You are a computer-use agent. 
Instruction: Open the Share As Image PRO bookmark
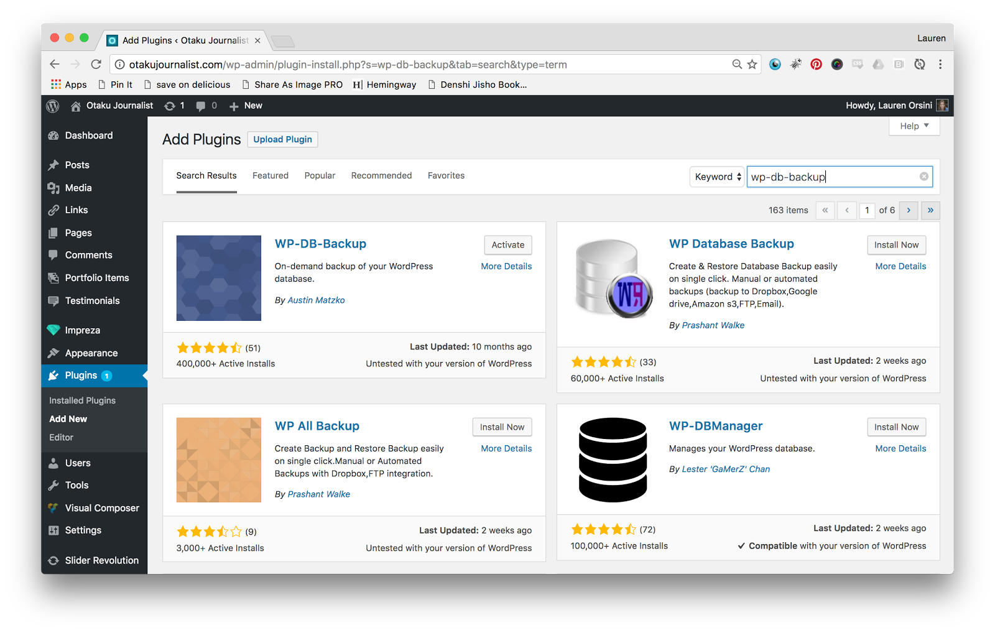[292, 85]
